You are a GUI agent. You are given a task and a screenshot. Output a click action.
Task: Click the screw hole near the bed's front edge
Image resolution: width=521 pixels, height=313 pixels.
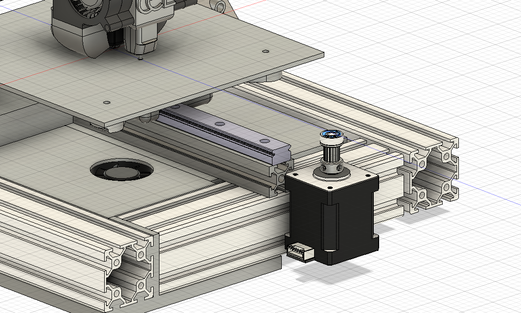[x=107, y=103]
